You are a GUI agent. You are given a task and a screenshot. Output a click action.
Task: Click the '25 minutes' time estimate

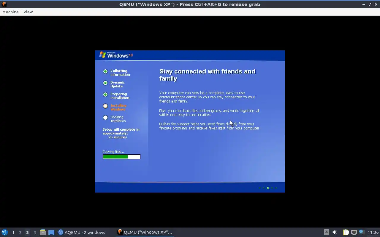[118, 137]
